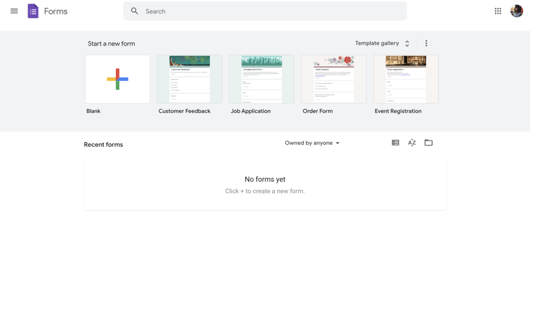
Task: Expand templates with the gallery chevron arrows
Action: 407,43
